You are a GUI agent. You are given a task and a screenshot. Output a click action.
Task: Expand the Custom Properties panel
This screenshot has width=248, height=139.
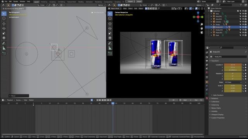(x=218, y=118)
